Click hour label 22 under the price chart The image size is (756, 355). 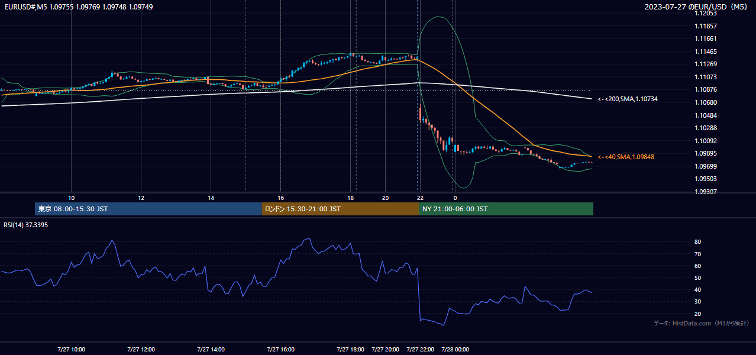pos(420,198)
